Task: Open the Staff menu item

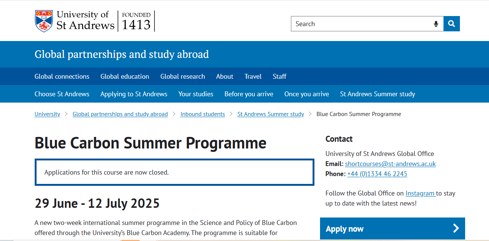Action: click(x=279, y=76)
